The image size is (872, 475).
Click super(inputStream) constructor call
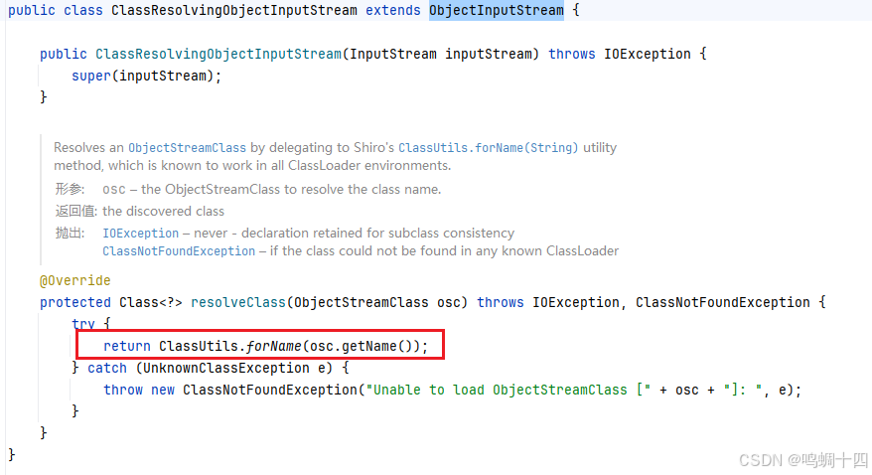coord(143,76)
